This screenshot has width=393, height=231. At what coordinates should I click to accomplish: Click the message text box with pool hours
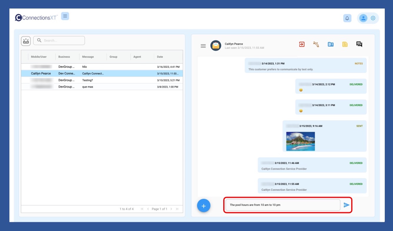[282, 205]
